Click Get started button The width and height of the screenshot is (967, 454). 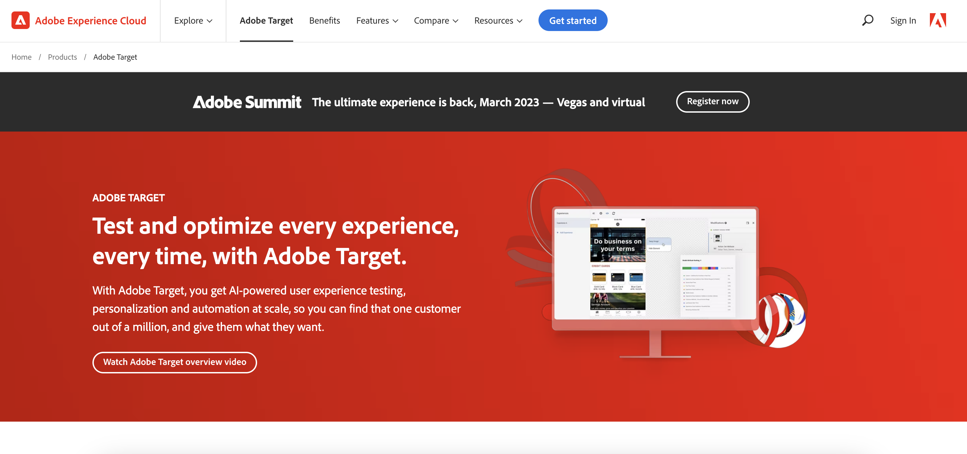[x=572, y=20]
